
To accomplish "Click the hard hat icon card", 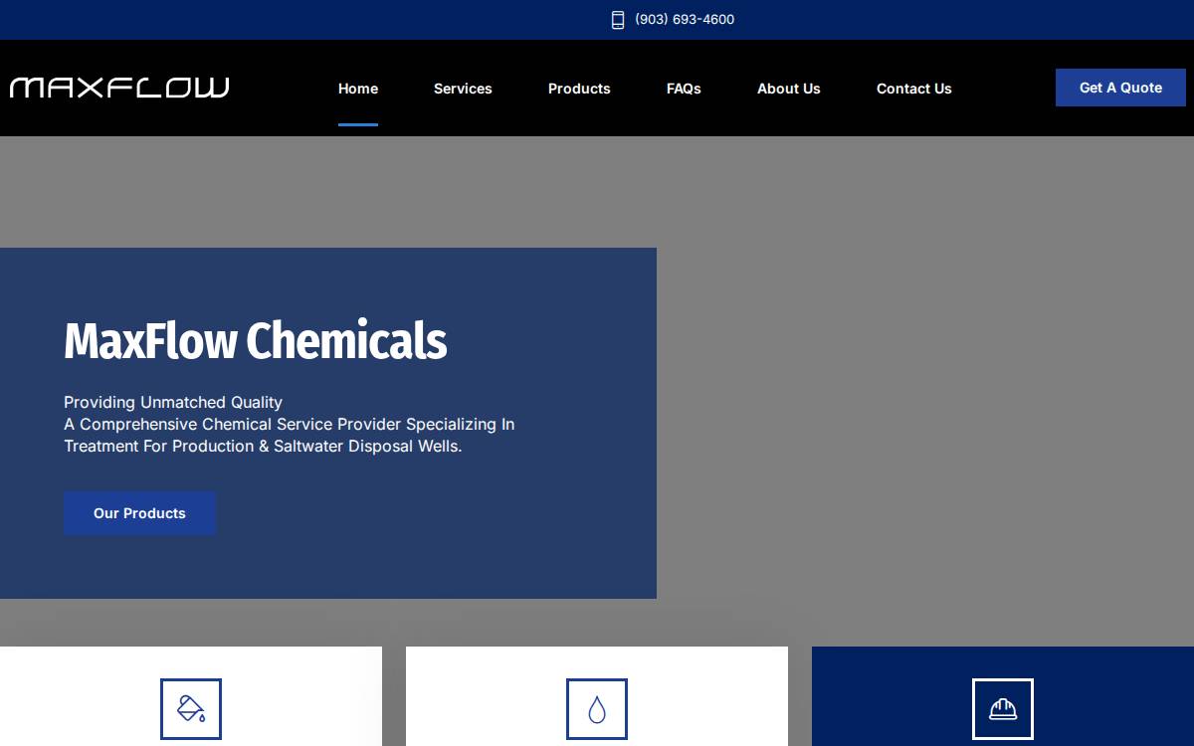I will pos(1003,696).
